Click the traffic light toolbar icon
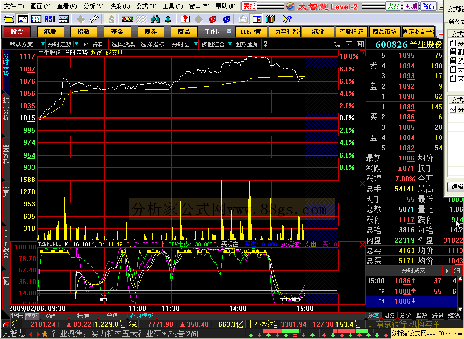Viewport: 464px width, 339px height. tap(127, 19)
